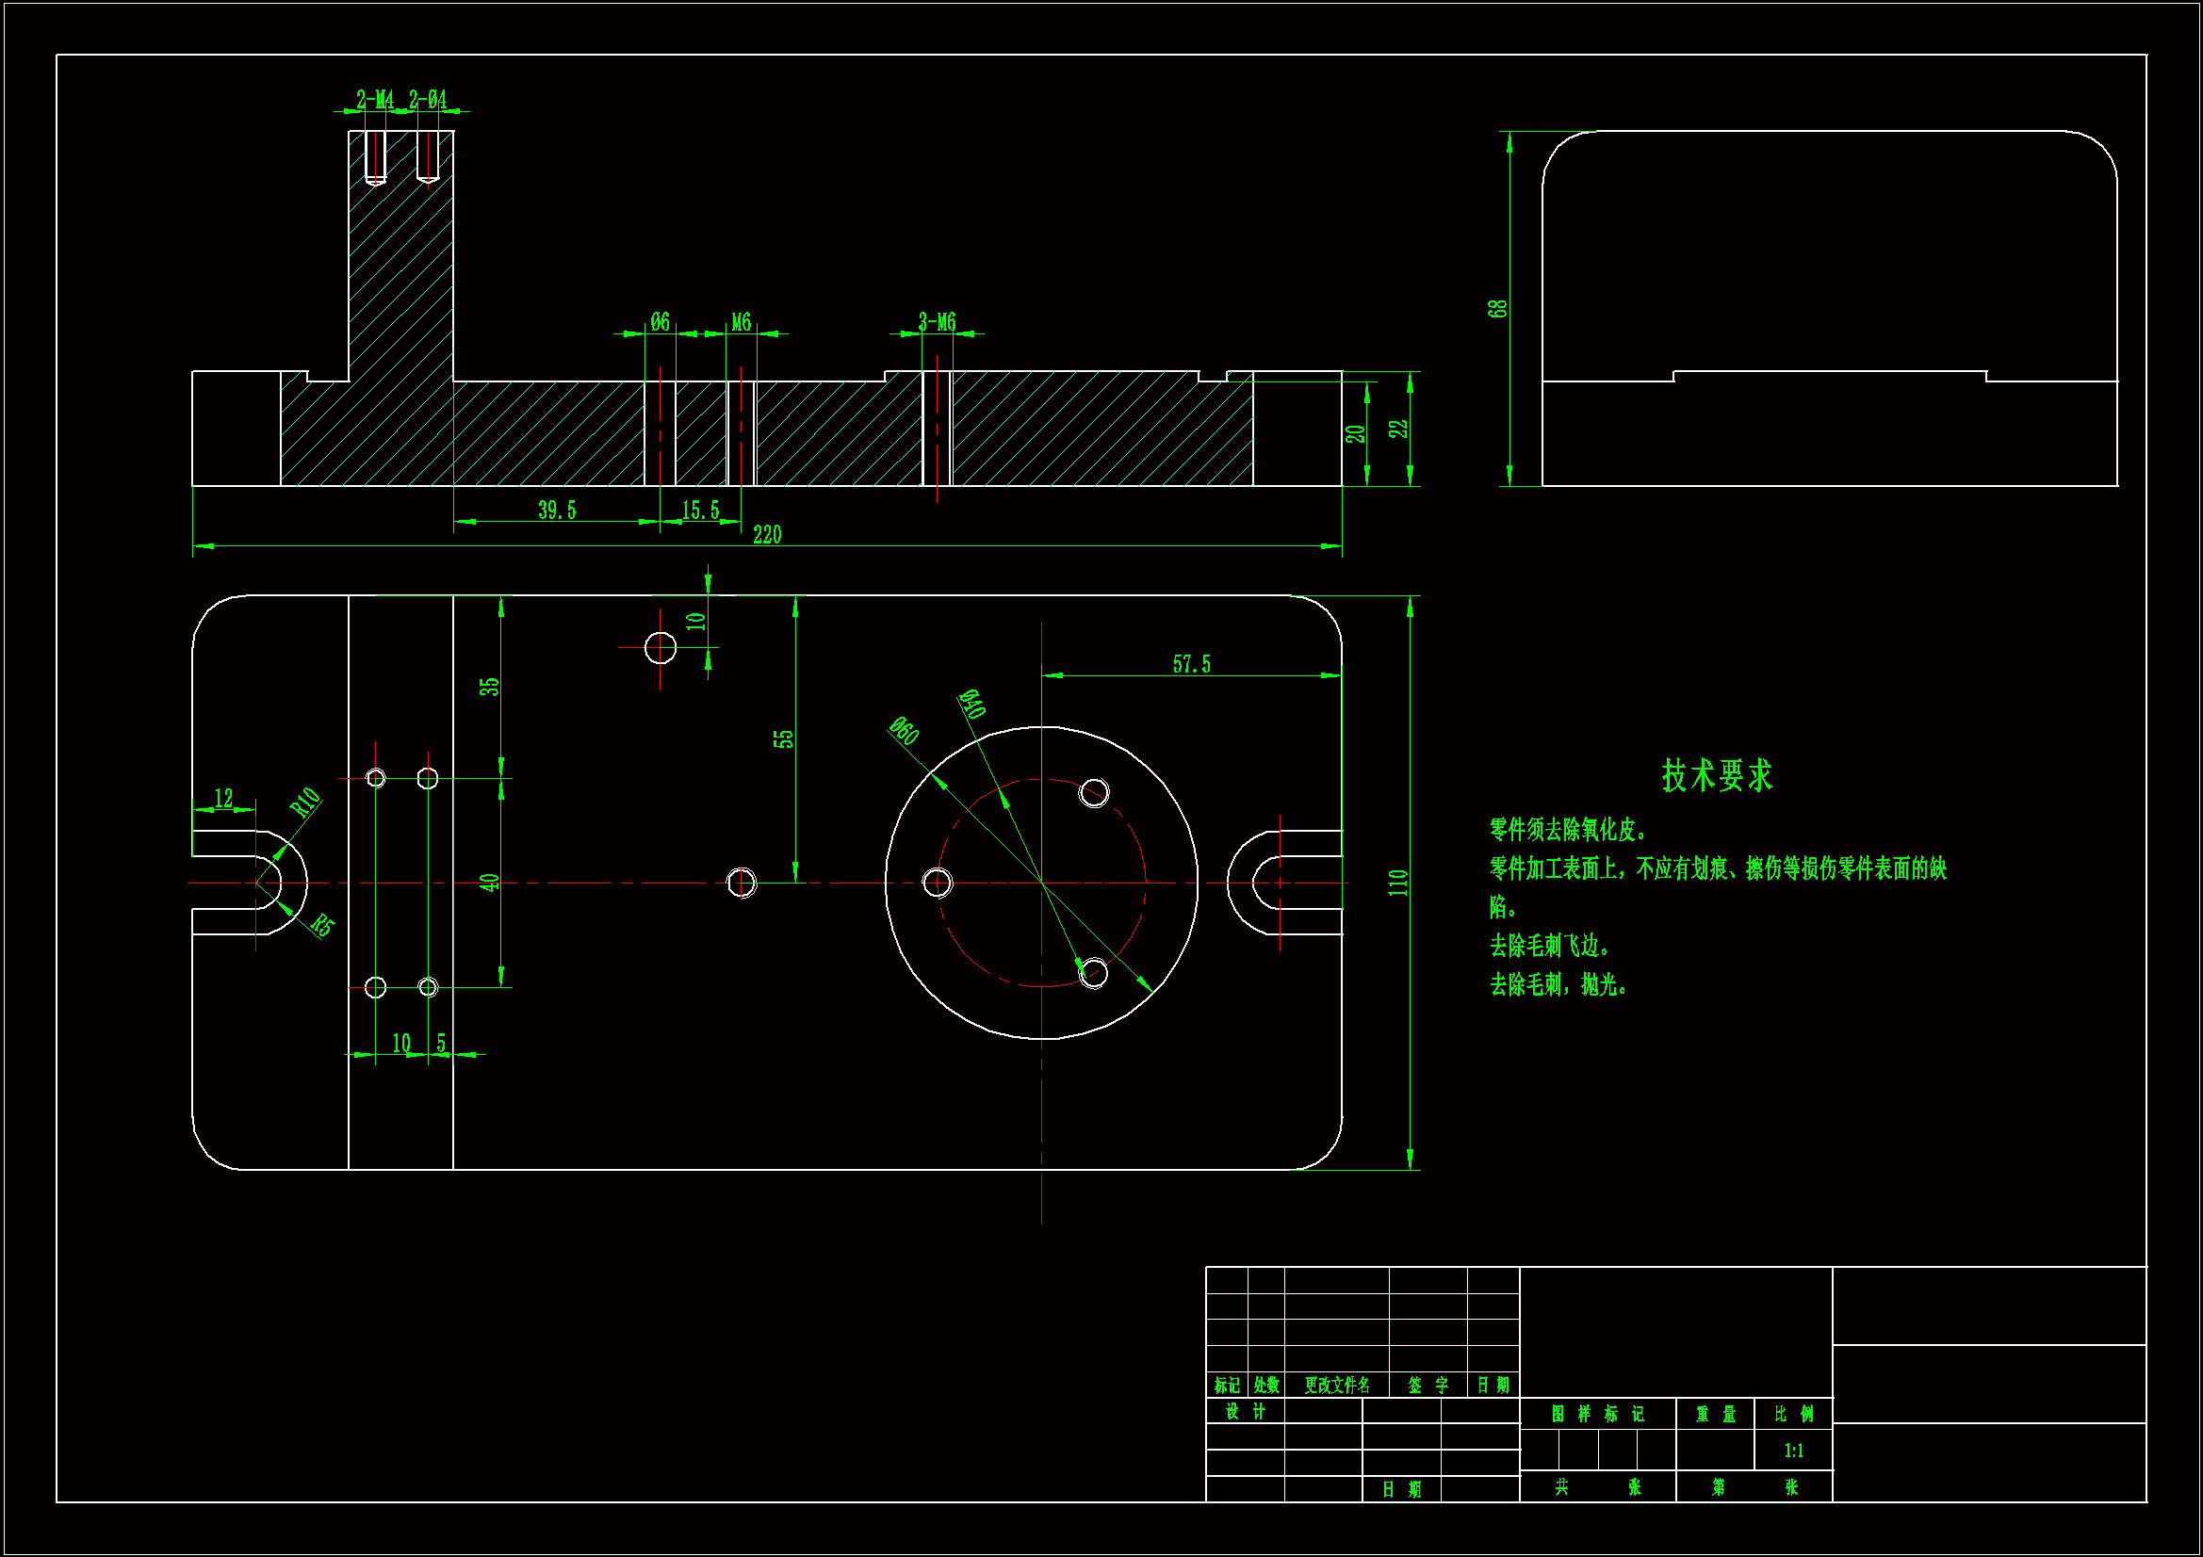Select the Ø40 diameter dimension text

click(972, 704)
